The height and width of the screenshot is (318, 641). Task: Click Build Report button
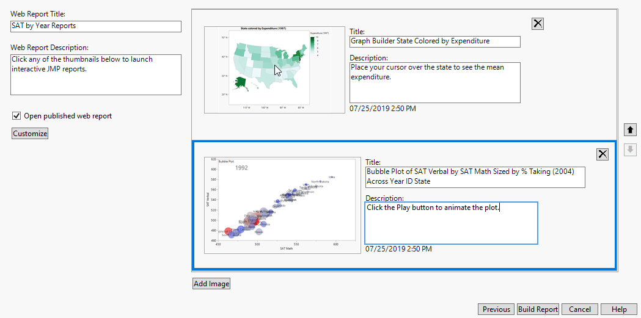pos(538,309)
